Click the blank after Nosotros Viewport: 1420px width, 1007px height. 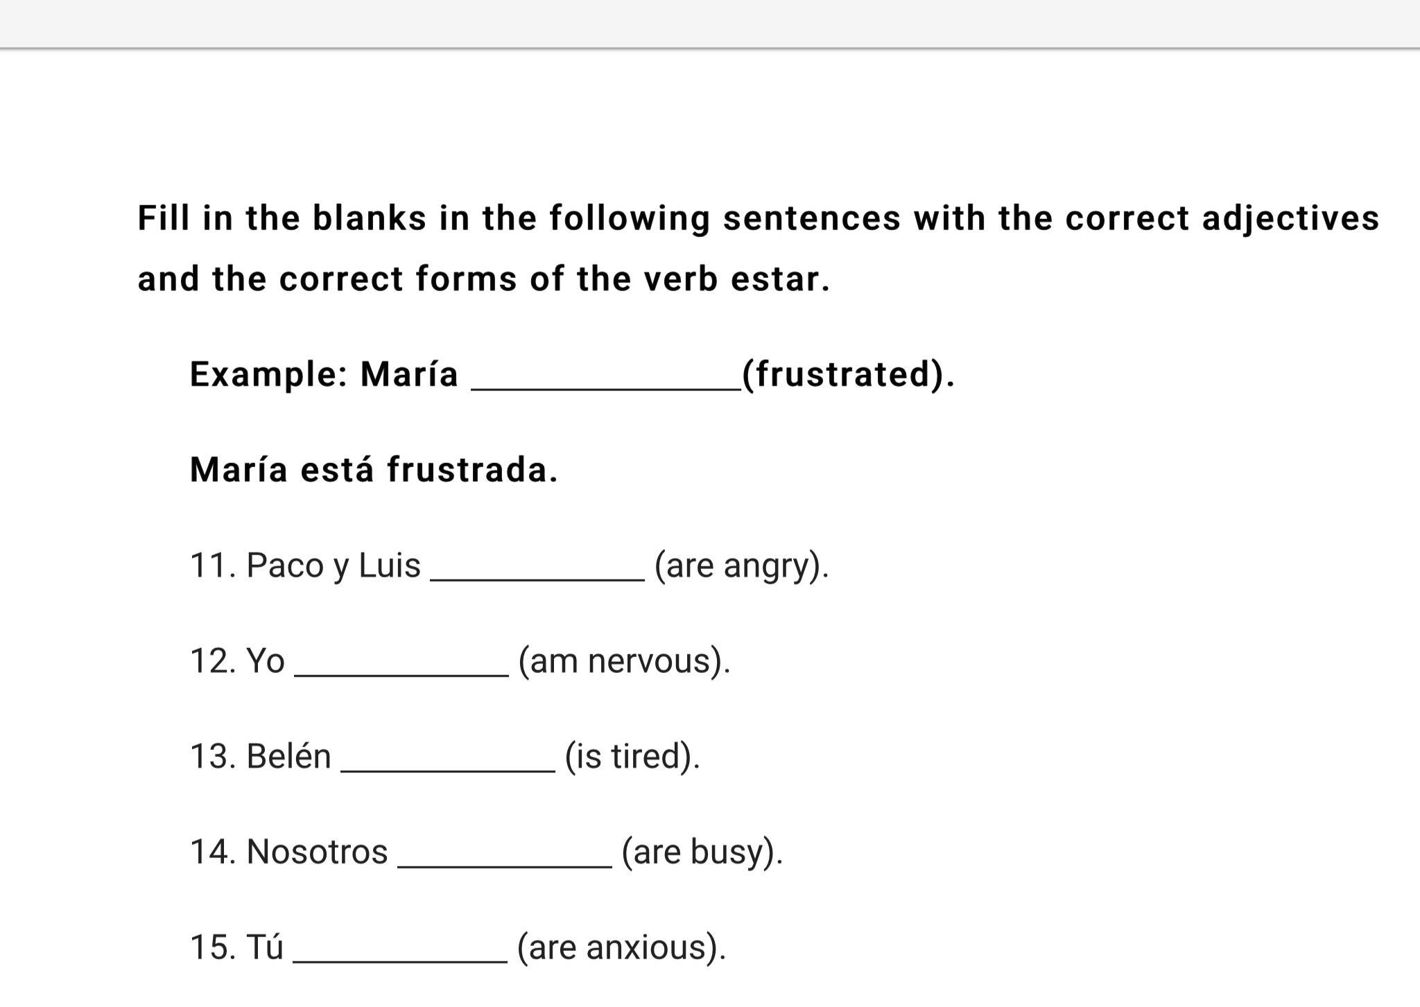pyautogui.click(x=505, y=858)
